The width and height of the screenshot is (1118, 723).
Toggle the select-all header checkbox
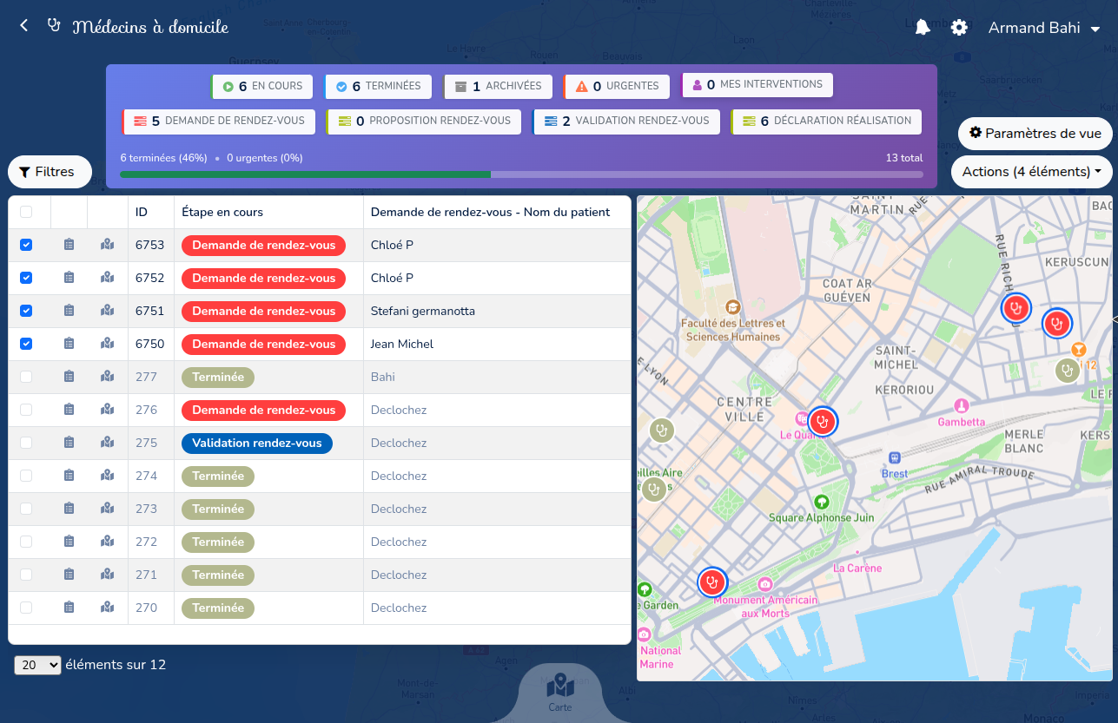click(x=26, y=212)
